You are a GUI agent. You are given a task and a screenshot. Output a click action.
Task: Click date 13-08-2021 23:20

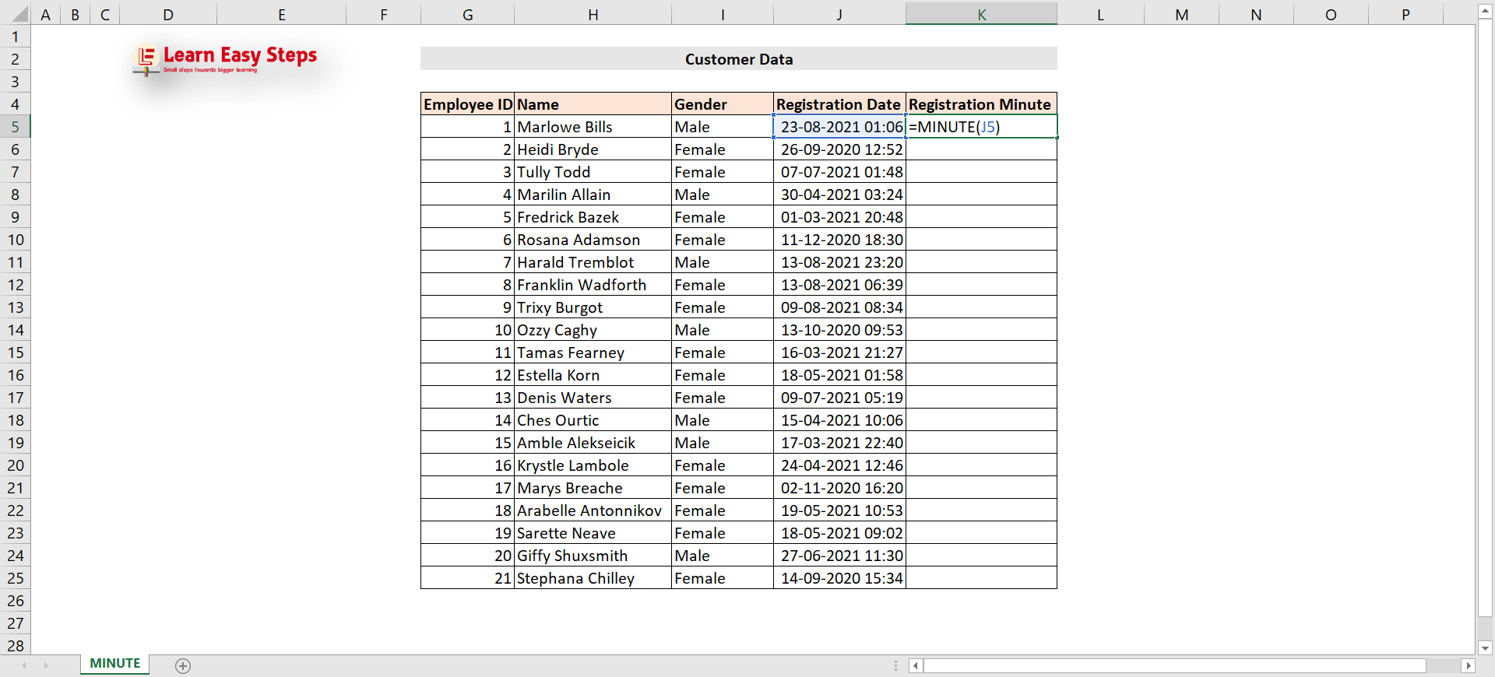pyautogui.click(x=839, y=262)
